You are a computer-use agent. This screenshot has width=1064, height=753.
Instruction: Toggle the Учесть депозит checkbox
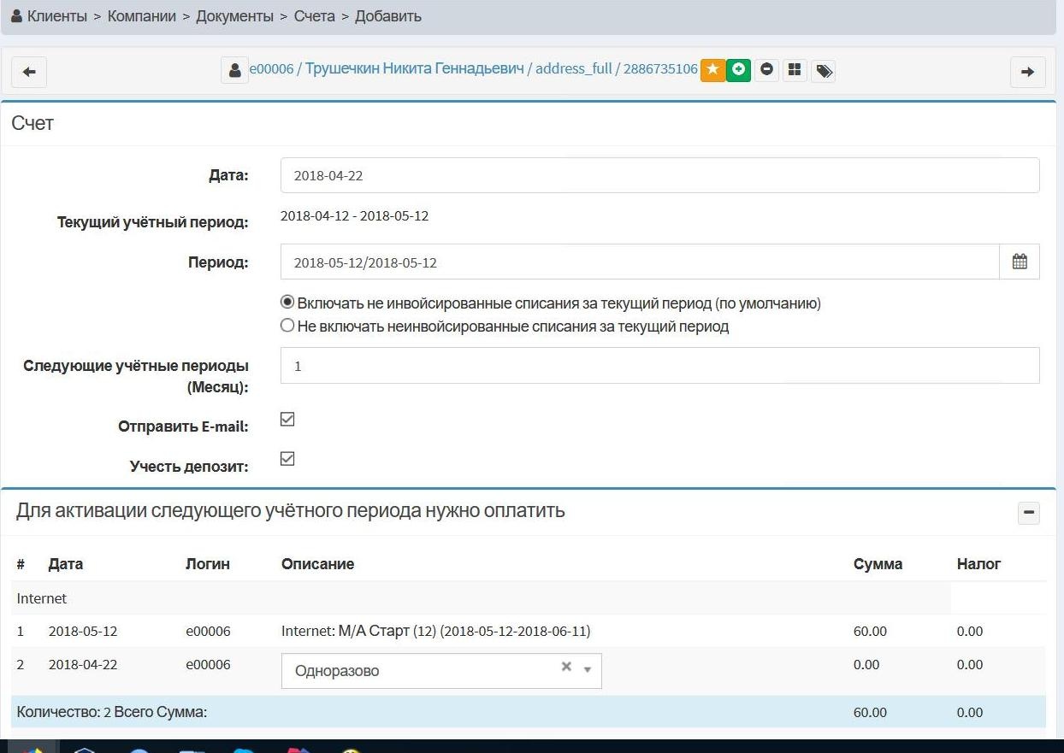(x=287, y=459)
